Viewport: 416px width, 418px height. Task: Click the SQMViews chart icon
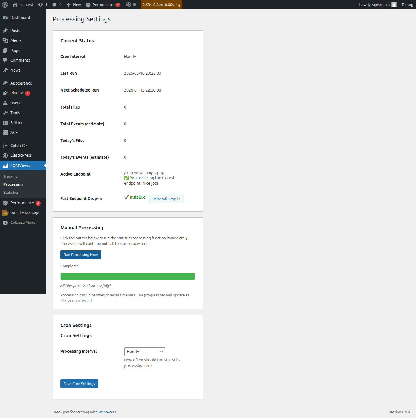5,165
